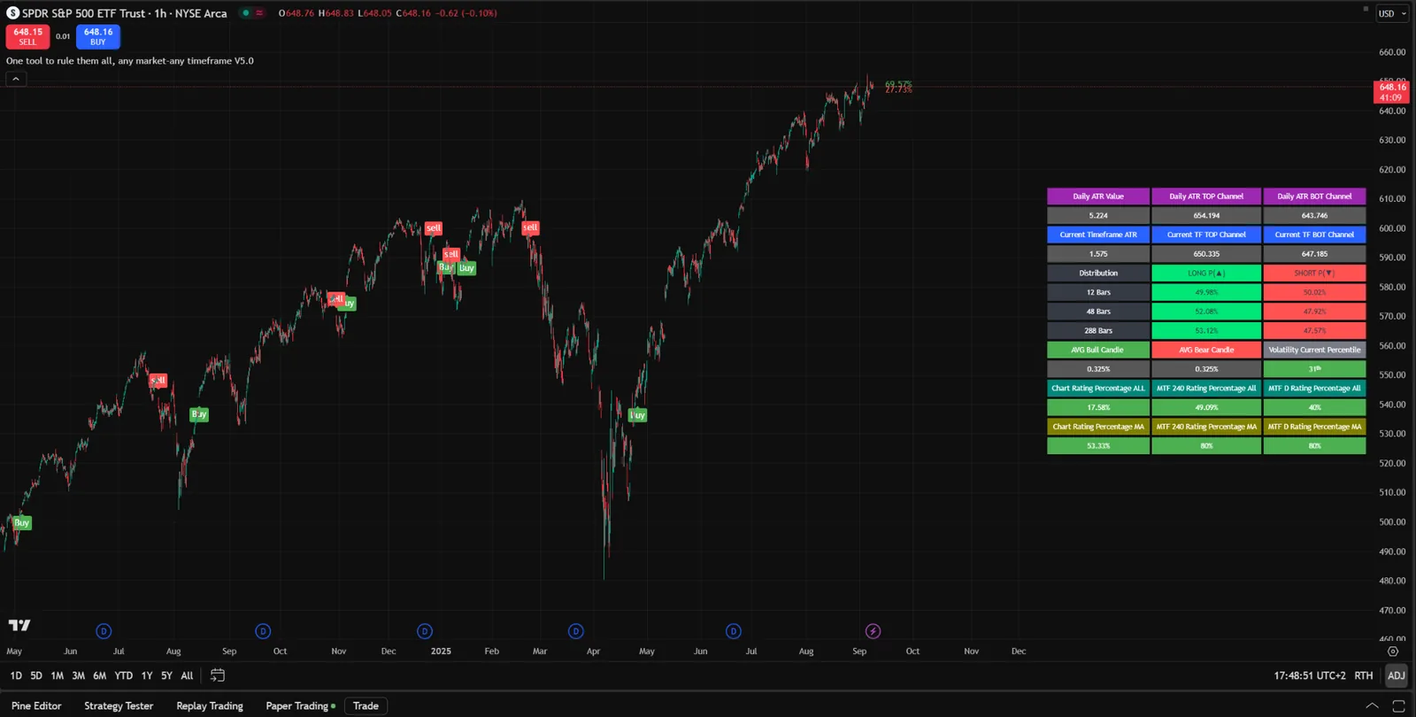Open chart settings gear below price axis

click(x=1393, y=651)
